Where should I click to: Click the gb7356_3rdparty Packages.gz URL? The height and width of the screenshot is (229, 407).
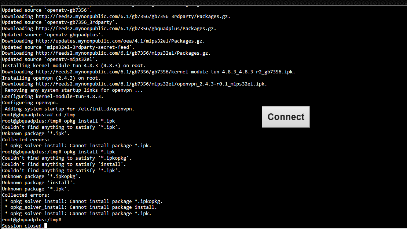pyautogui.click(x=133, y=17)
